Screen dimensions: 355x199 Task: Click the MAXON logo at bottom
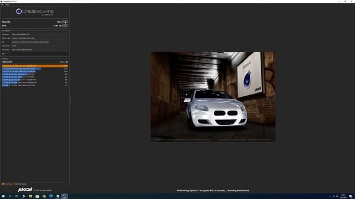(25, 190)
